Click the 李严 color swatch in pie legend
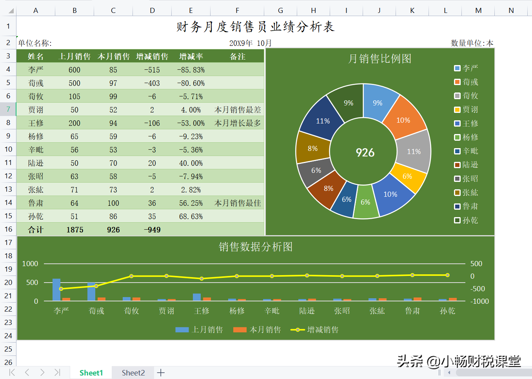This screenshot has height=379, width=532. [457, 68]
